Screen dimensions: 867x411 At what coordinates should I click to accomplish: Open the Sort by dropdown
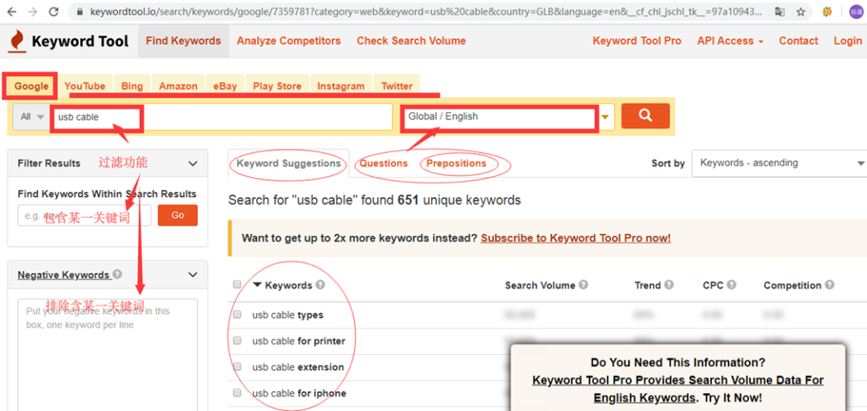click(x=779, y=163)
